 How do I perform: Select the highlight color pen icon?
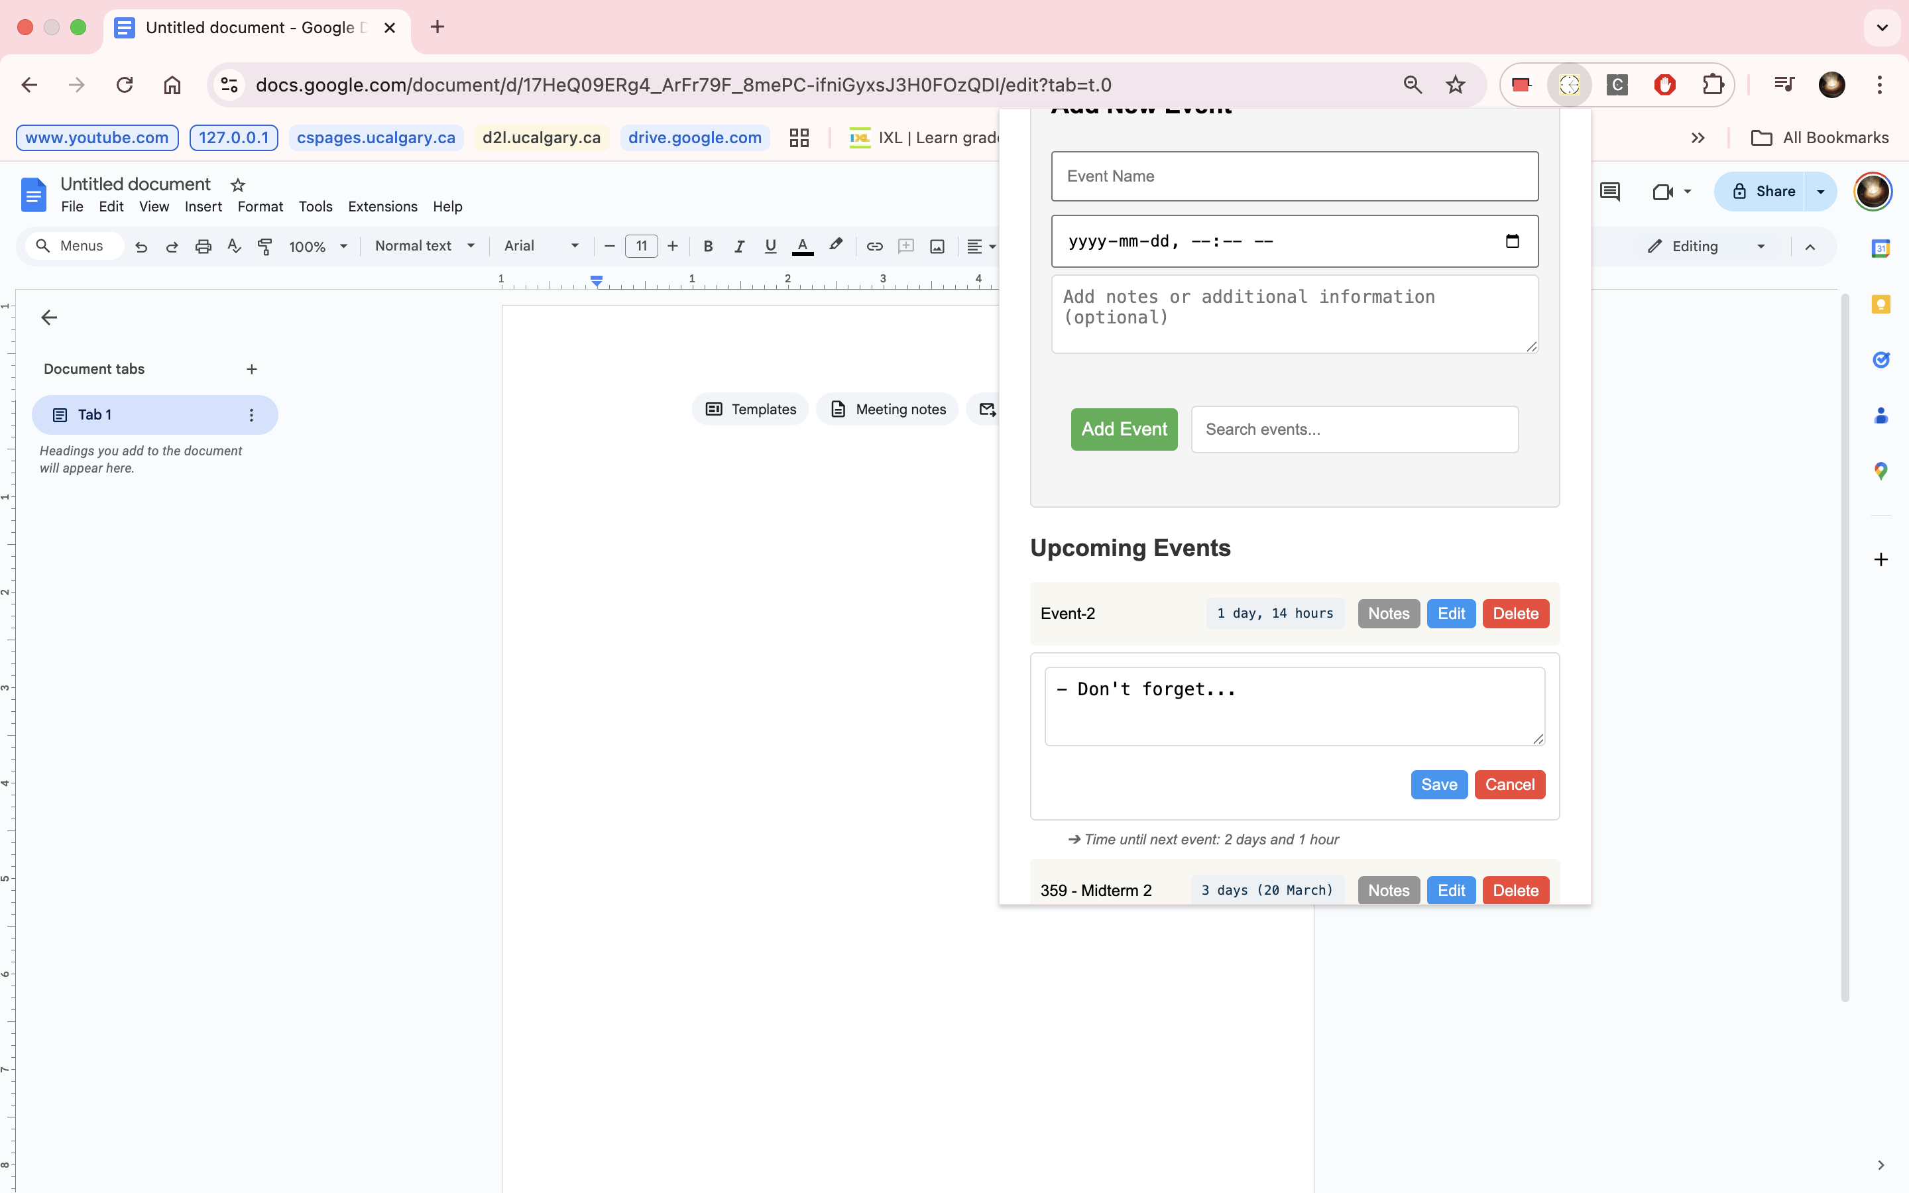[x=835, y=245]
